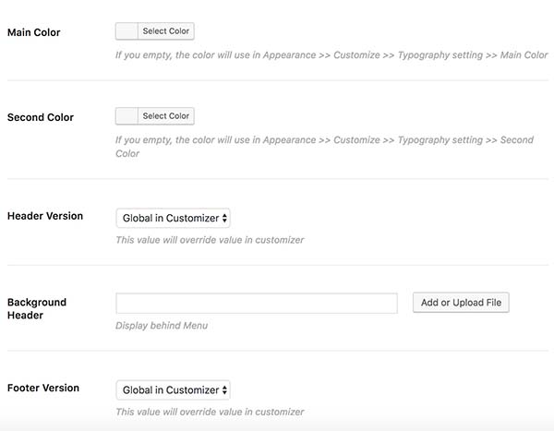Click 'Display behind Menu' helper text

click(x=162, y=326)
